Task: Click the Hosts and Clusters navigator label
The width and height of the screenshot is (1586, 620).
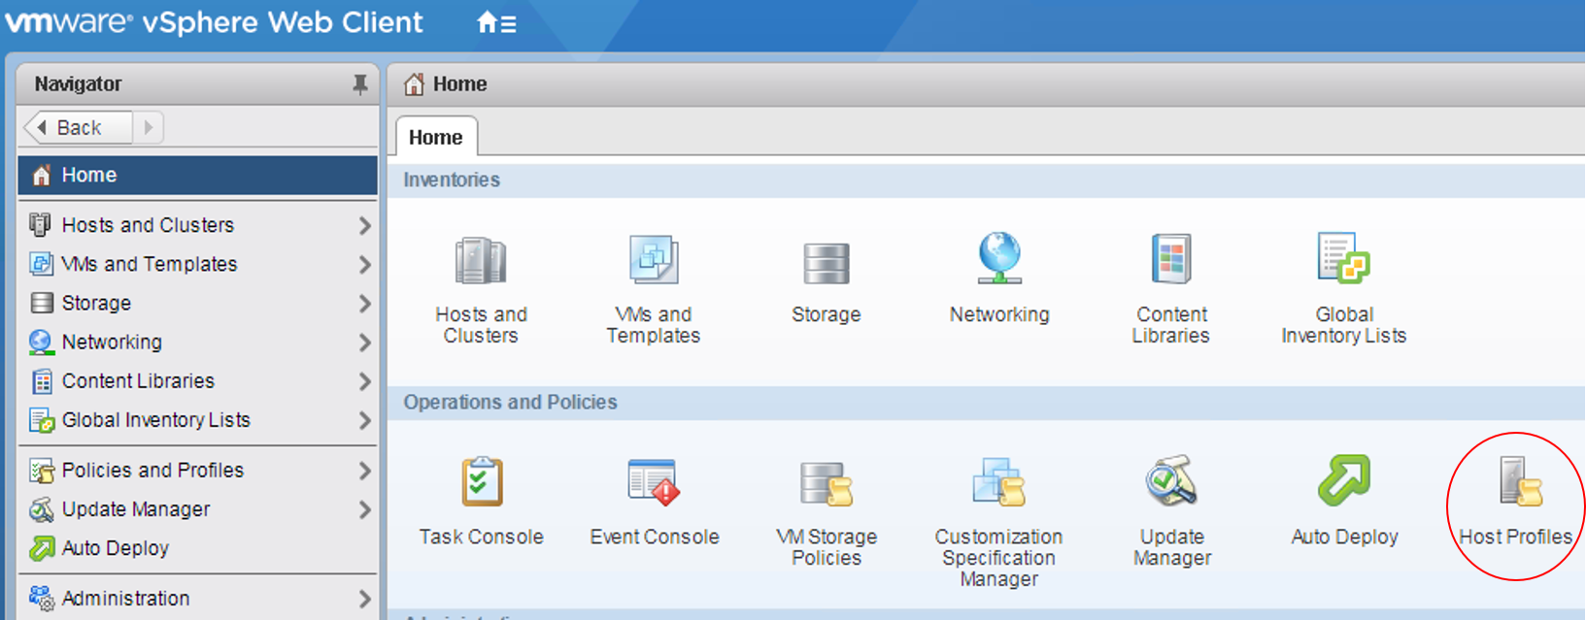Action: (x=148, y=225)
